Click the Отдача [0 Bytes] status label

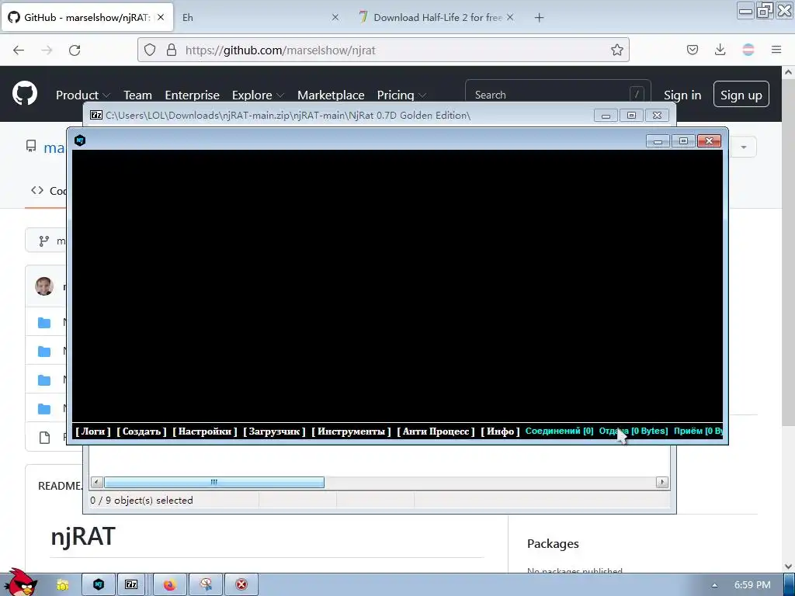(x=634, y=431)
